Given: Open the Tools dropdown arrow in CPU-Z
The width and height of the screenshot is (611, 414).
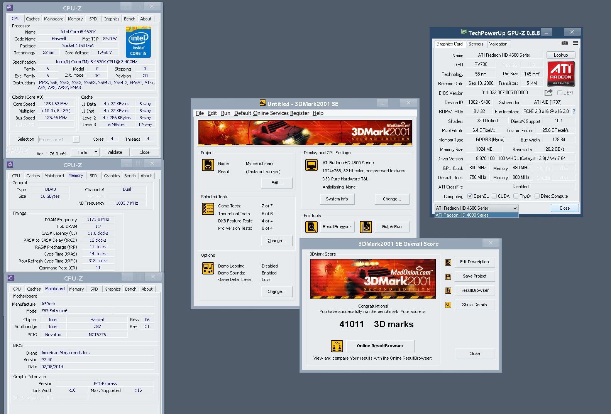Looking at the screenshot, I should [x=96, y=152].
